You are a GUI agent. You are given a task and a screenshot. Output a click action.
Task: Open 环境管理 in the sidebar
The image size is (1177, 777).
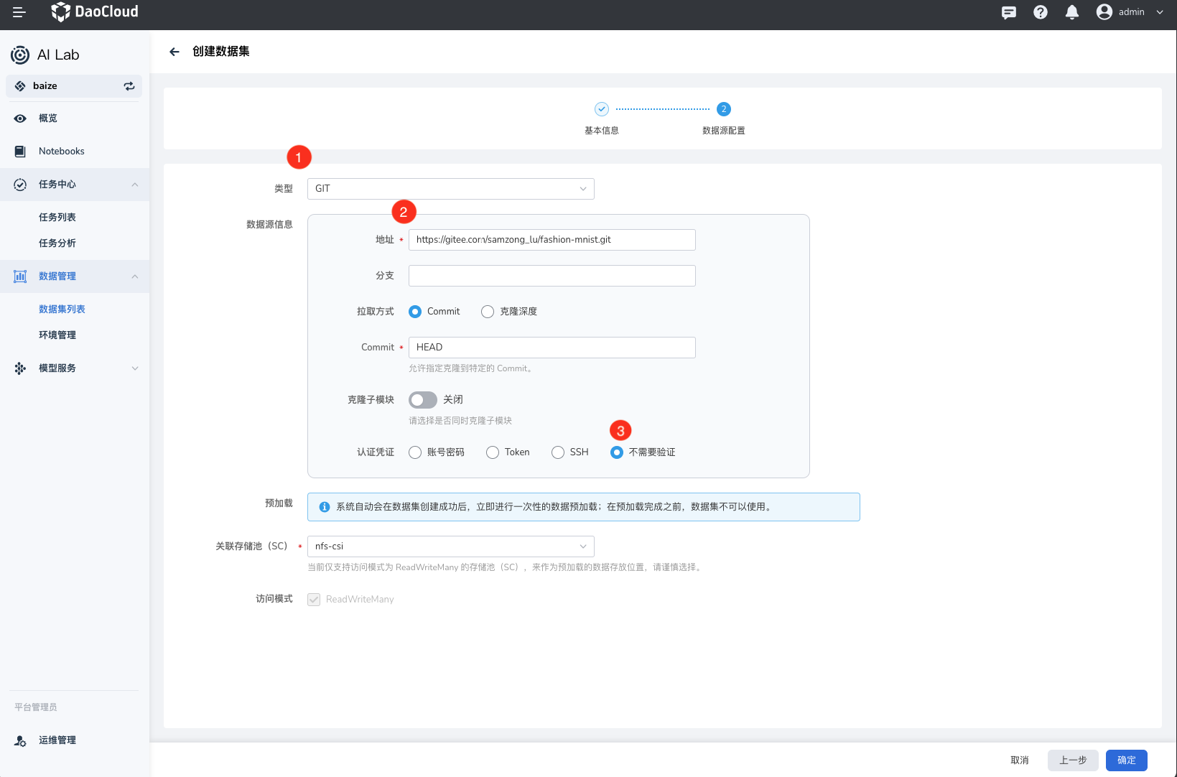(57, 335)
